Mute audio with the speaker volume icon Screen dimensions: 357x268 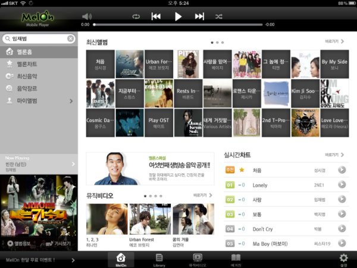(87, 17)
